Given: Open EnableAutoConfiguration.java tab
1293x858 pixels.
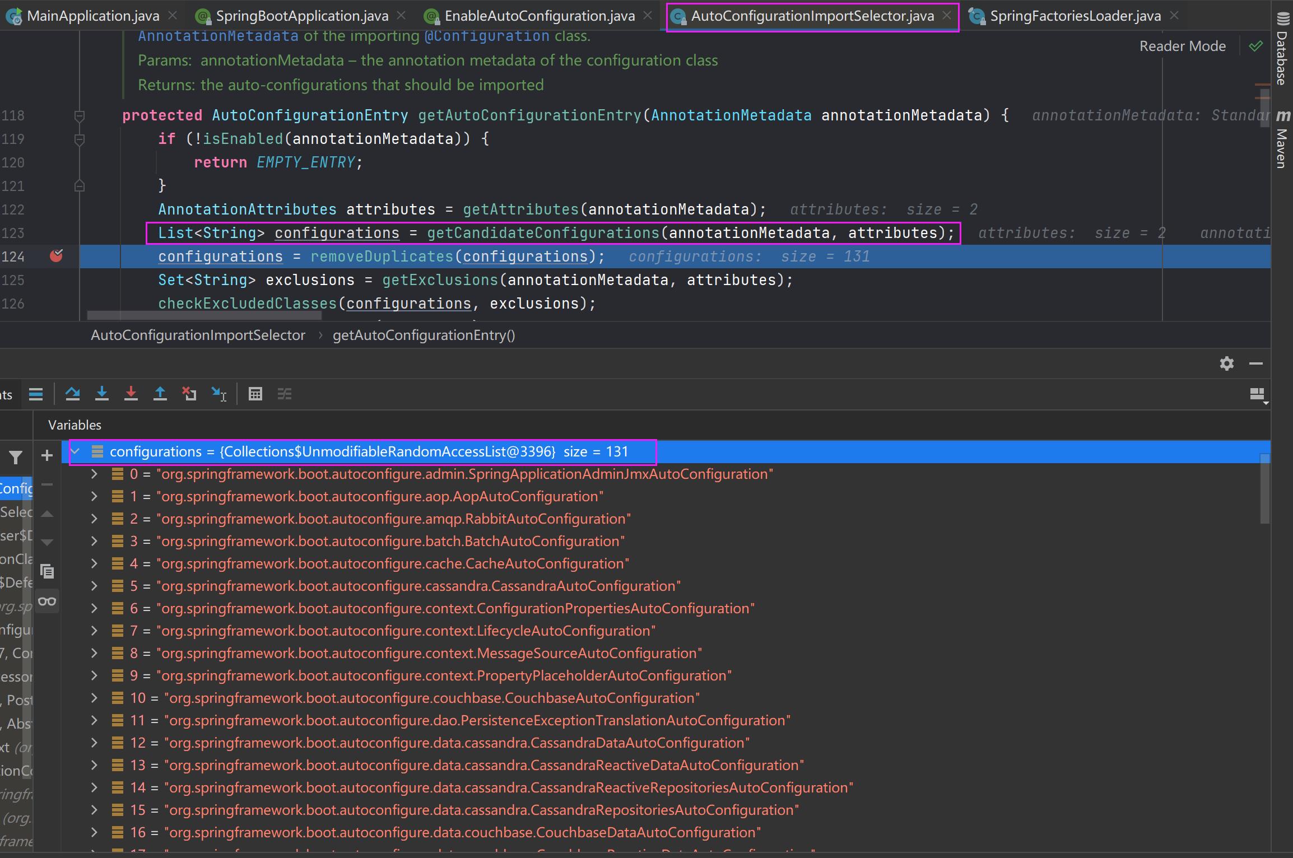Looking at the screenshot, I should [539, 16].
